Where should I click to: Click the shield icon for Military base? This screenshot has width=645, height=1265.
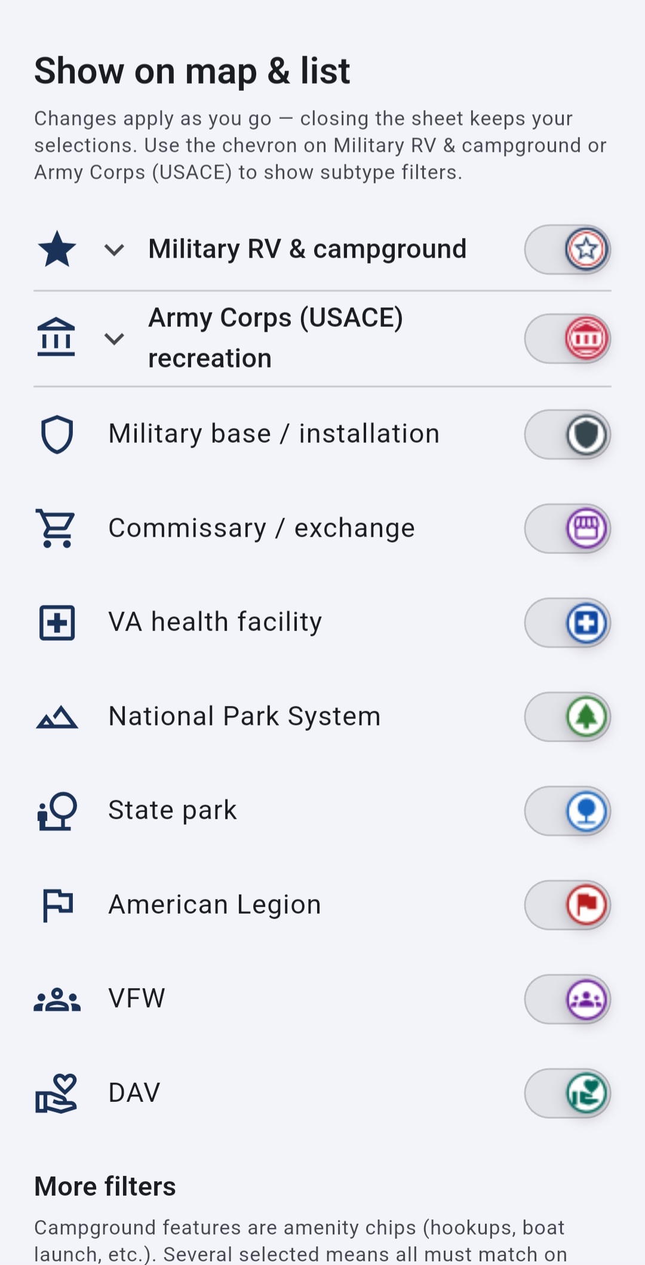tap(57, 434)
